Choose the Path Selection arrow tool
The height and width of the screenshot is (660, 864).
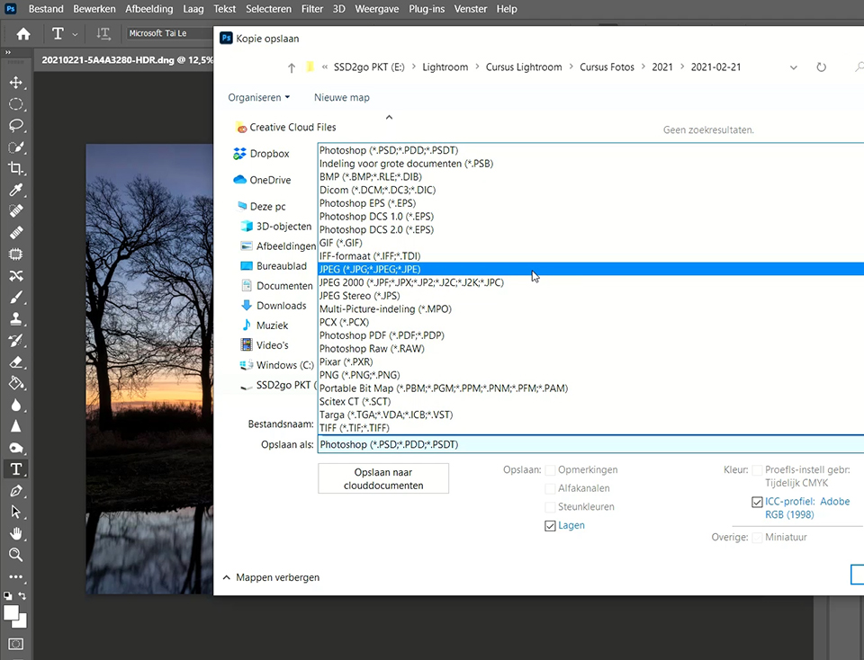[x=16, y=512]
